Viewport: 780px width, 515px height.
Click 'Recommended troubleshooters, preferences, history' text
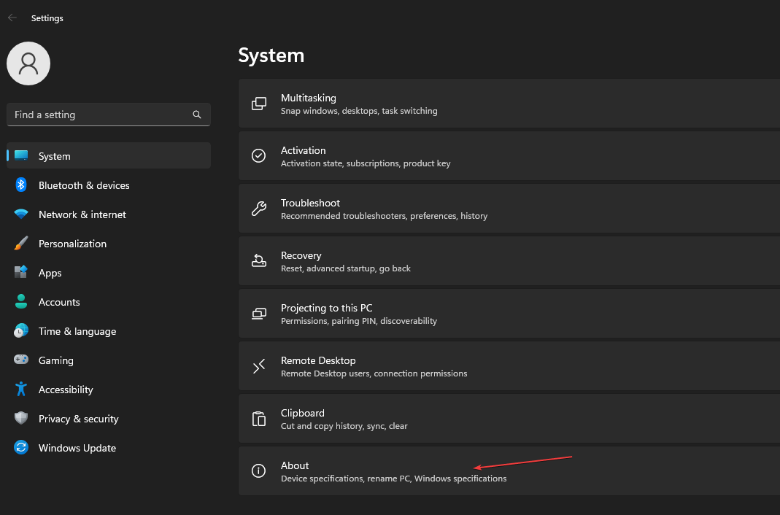(x=384, y=216)
